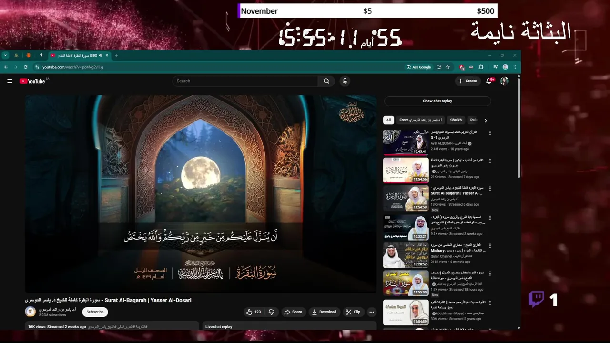Open the 11:54:56 video thumbnail
Screen dimensions: 610x343
(x=406, y=170)
